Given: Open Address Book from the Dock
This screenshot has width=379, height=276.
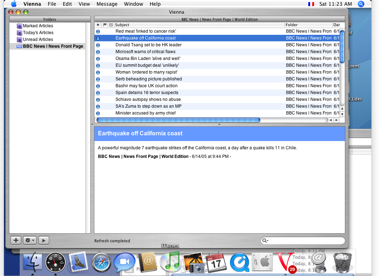Looking at the screenshot, I should (x=148, y=262).
